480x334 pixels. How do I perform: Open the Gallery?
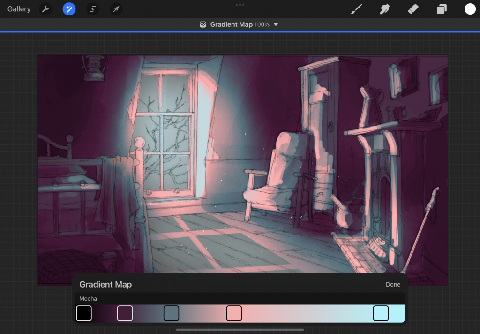(19, 9)
